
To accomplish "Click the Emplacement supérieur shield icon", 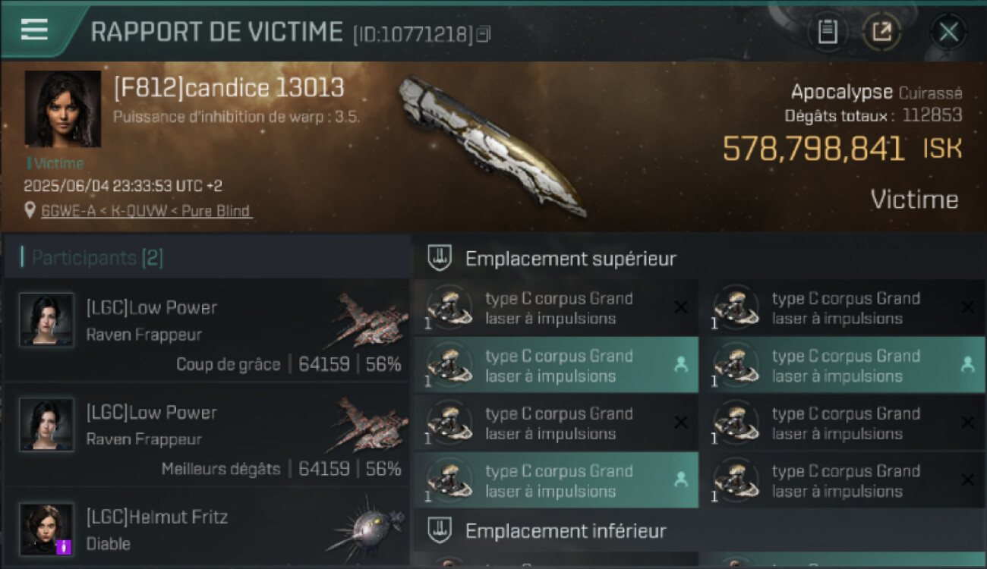I will coord(440,258).
